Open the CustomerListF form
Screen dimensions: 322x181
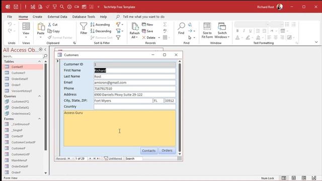20,154
